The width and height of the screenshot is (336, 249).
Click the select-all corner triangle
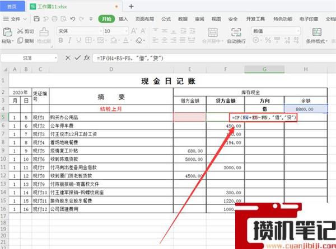click(5, 69)
